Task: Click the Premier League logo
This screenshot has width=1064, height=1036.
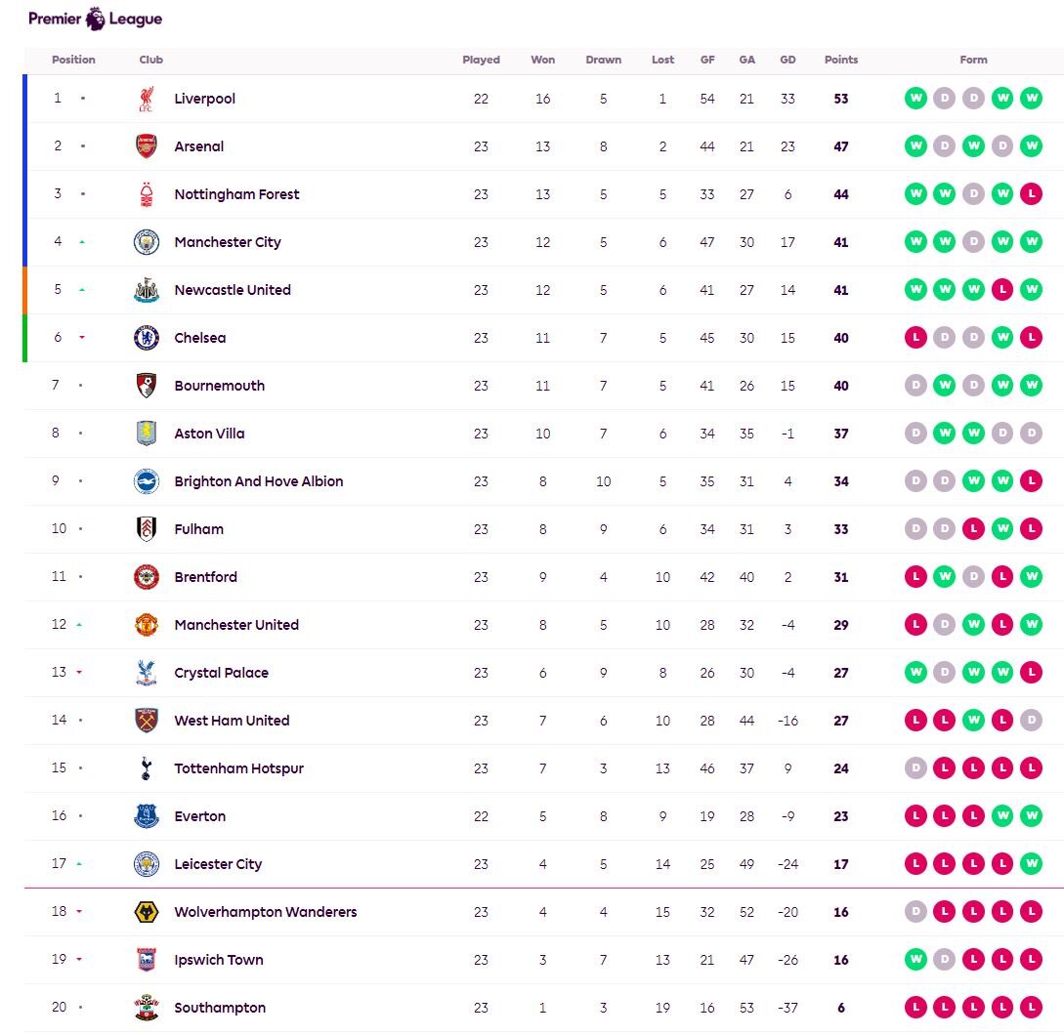Action: [95, 19]
